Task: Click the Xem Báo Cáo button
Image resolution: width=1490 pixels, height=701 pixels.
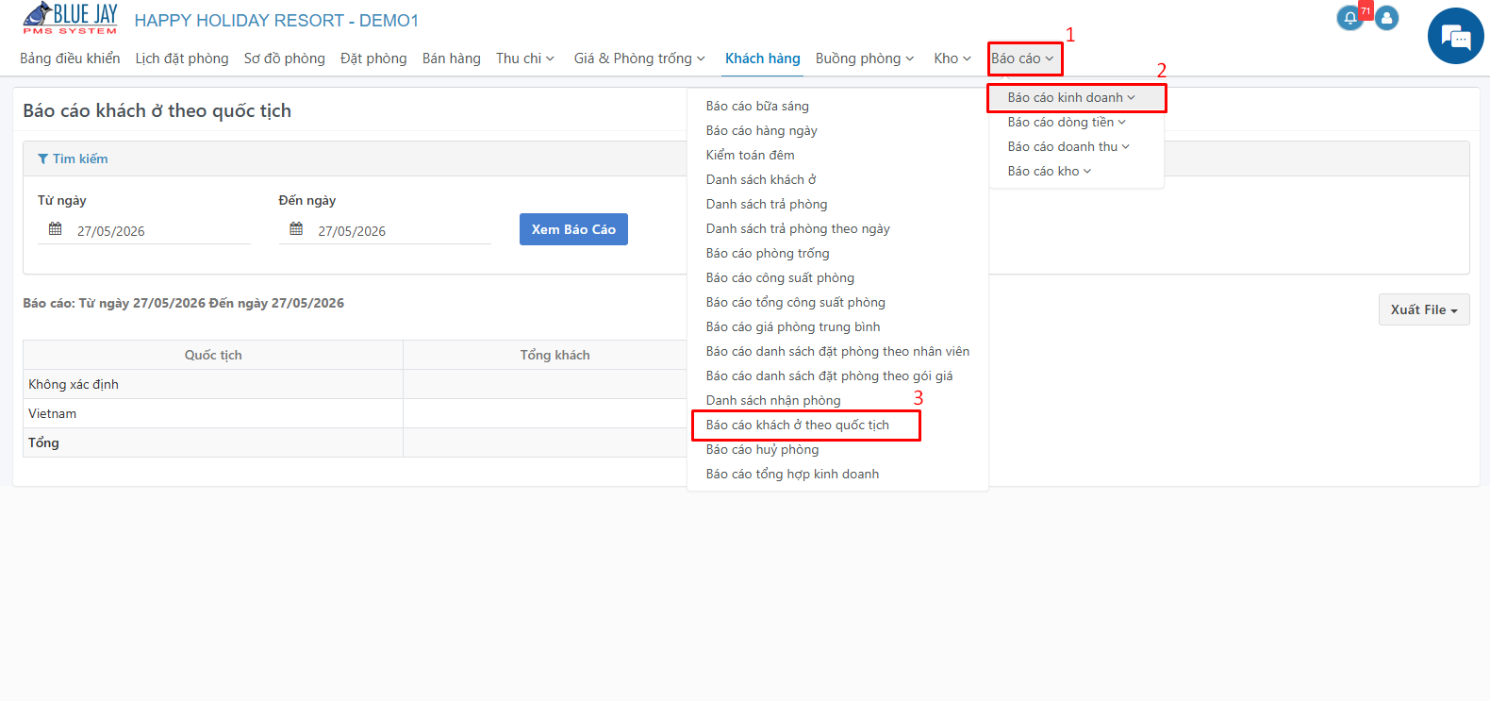Action: pyautogui.click(x=573, y=229)
